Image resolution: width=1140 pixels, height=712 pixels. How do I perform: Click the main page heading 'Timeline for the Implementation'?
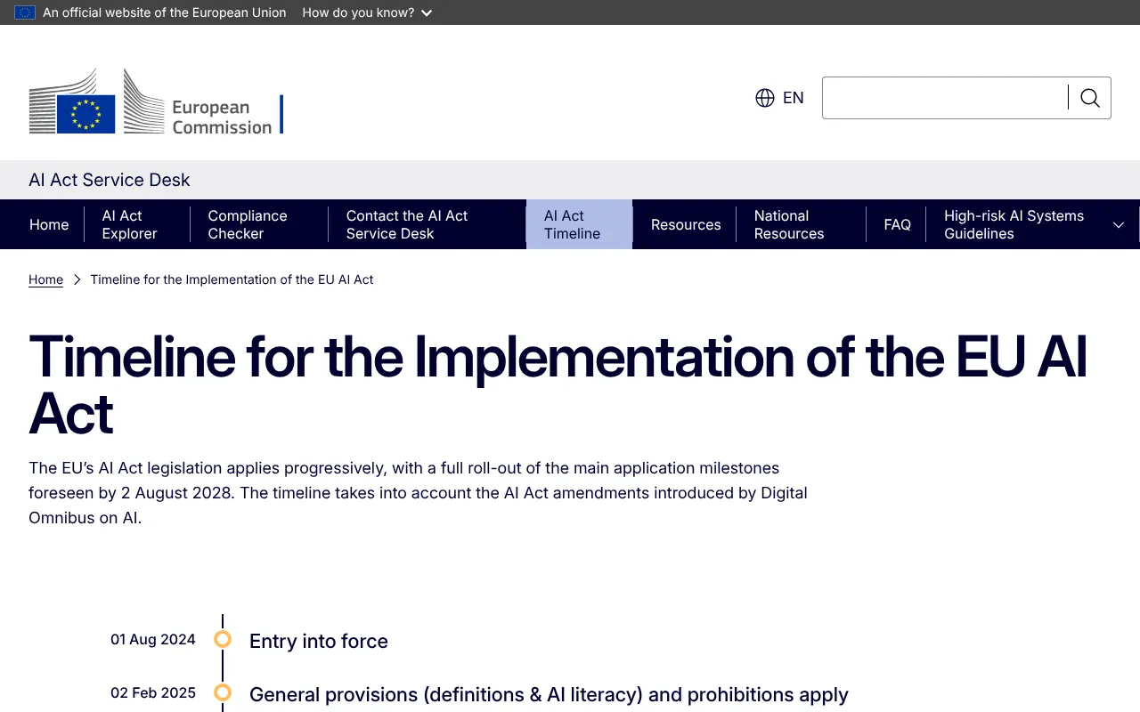[x=558, y=385]
